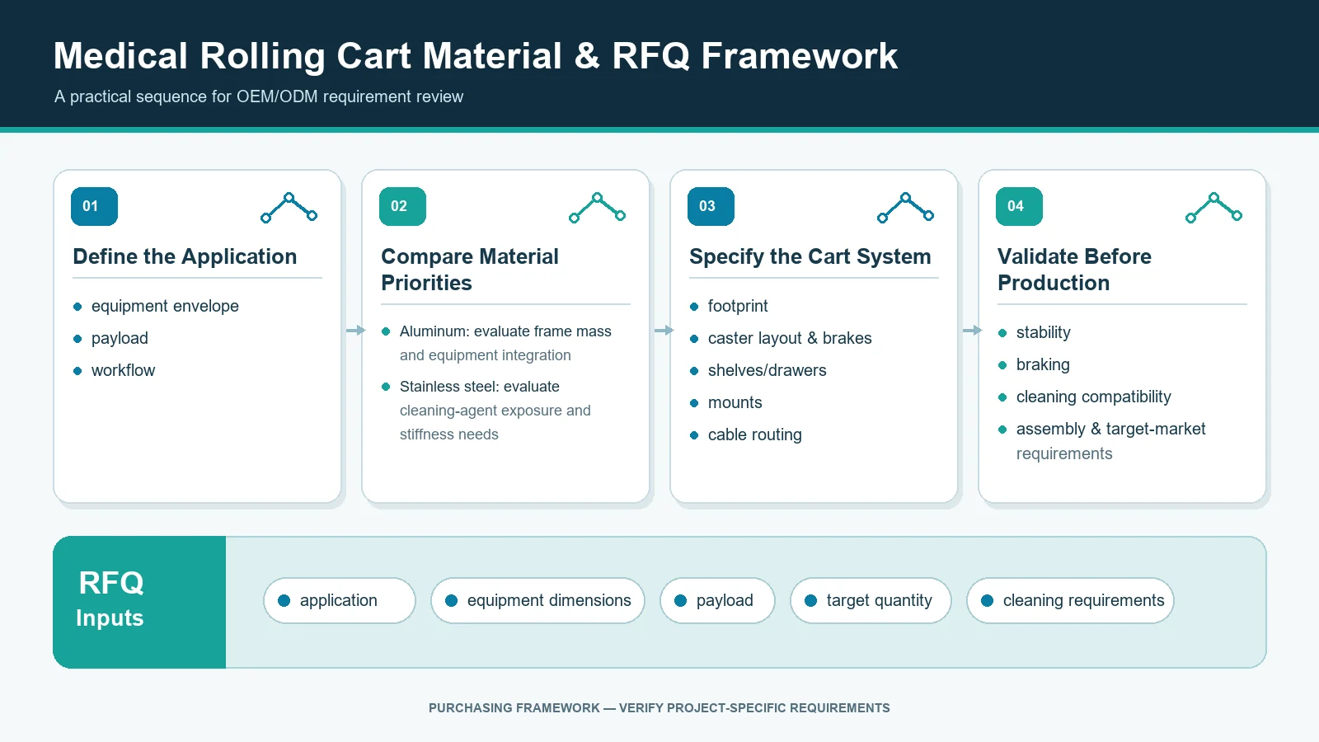This screenshot has width=1319, height=742.
Task: Click the Validate Before Production heading
Action: pos(1074,270)
